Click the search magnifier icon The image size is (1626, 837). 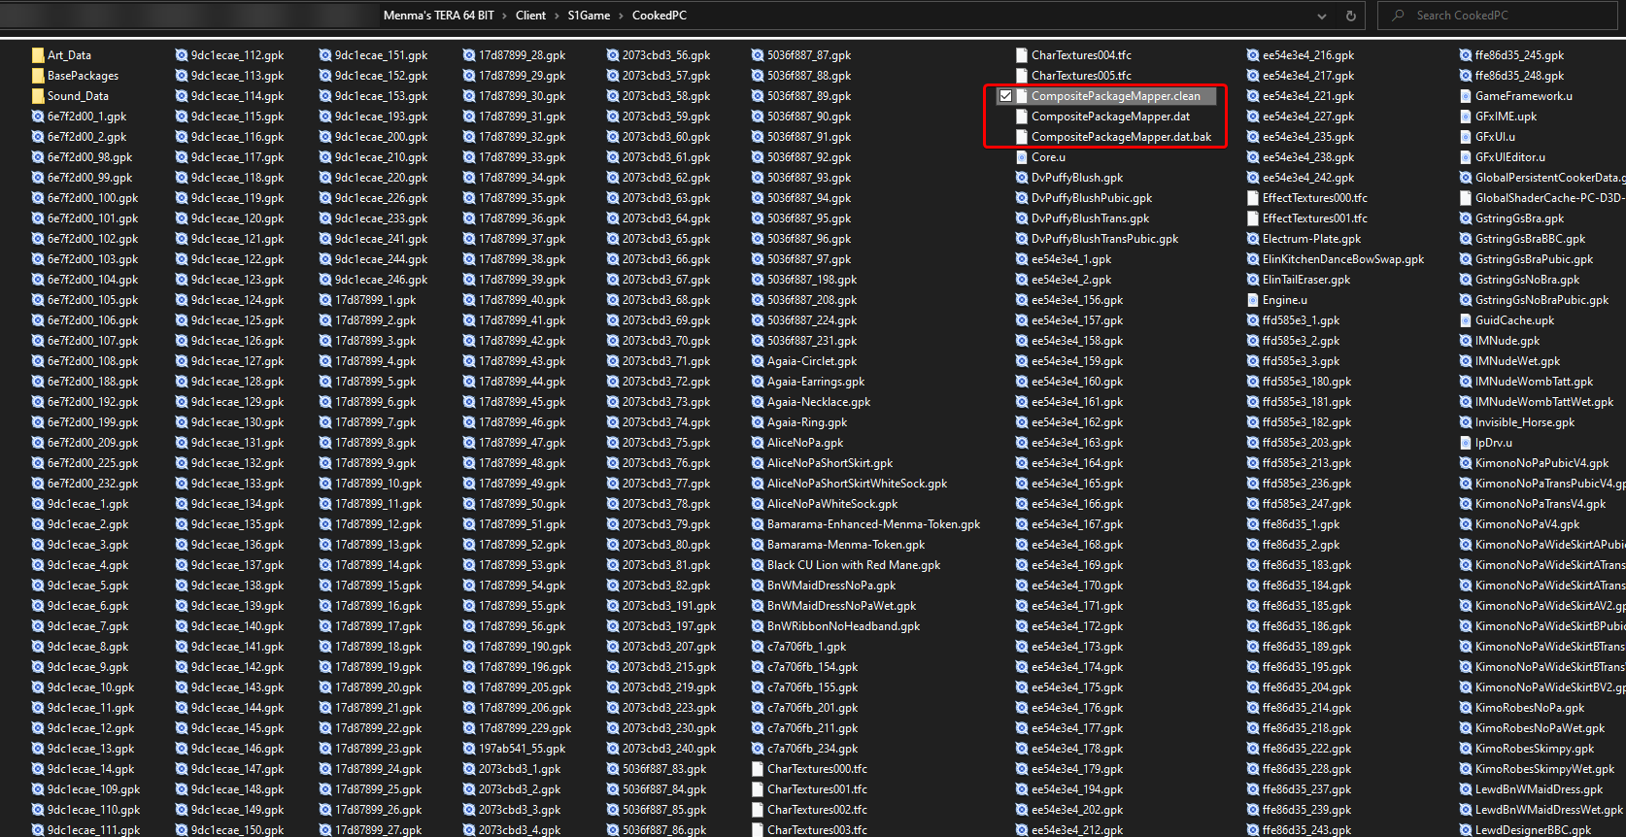[1399, 16]
